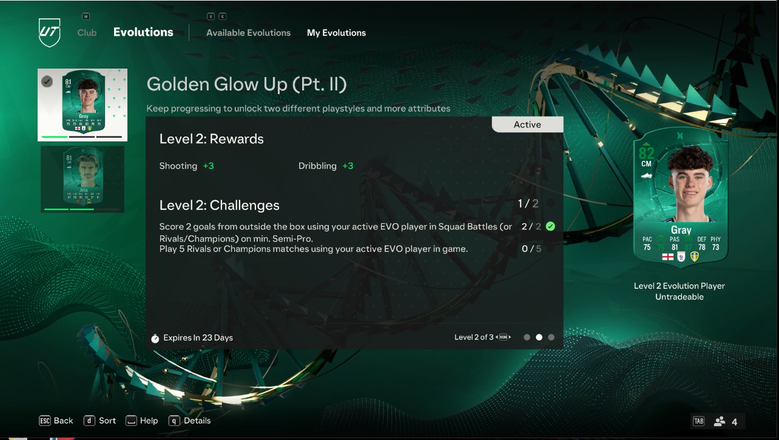
Task: Click the UT shield logo
Action: 49,32
